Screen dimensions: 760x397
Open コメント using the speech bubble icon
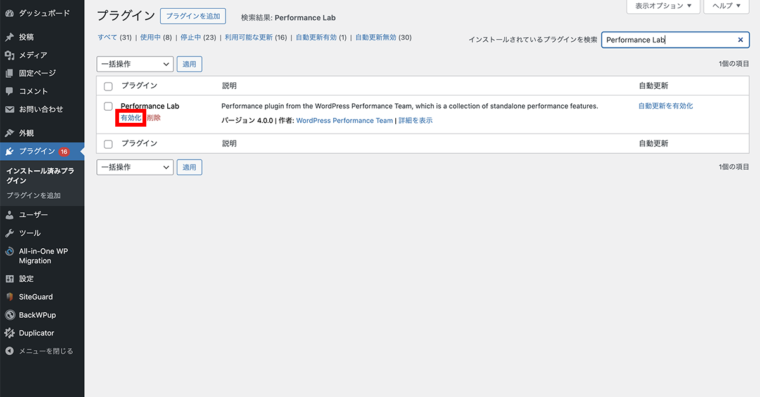pyautogui.click(x=9, y=91)
